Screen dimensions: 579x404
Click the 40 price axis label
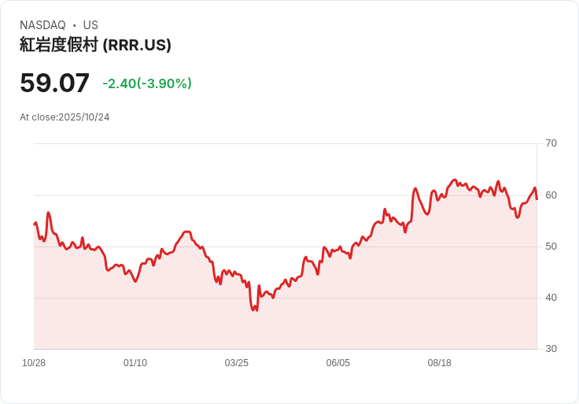(x=551, y=298)
